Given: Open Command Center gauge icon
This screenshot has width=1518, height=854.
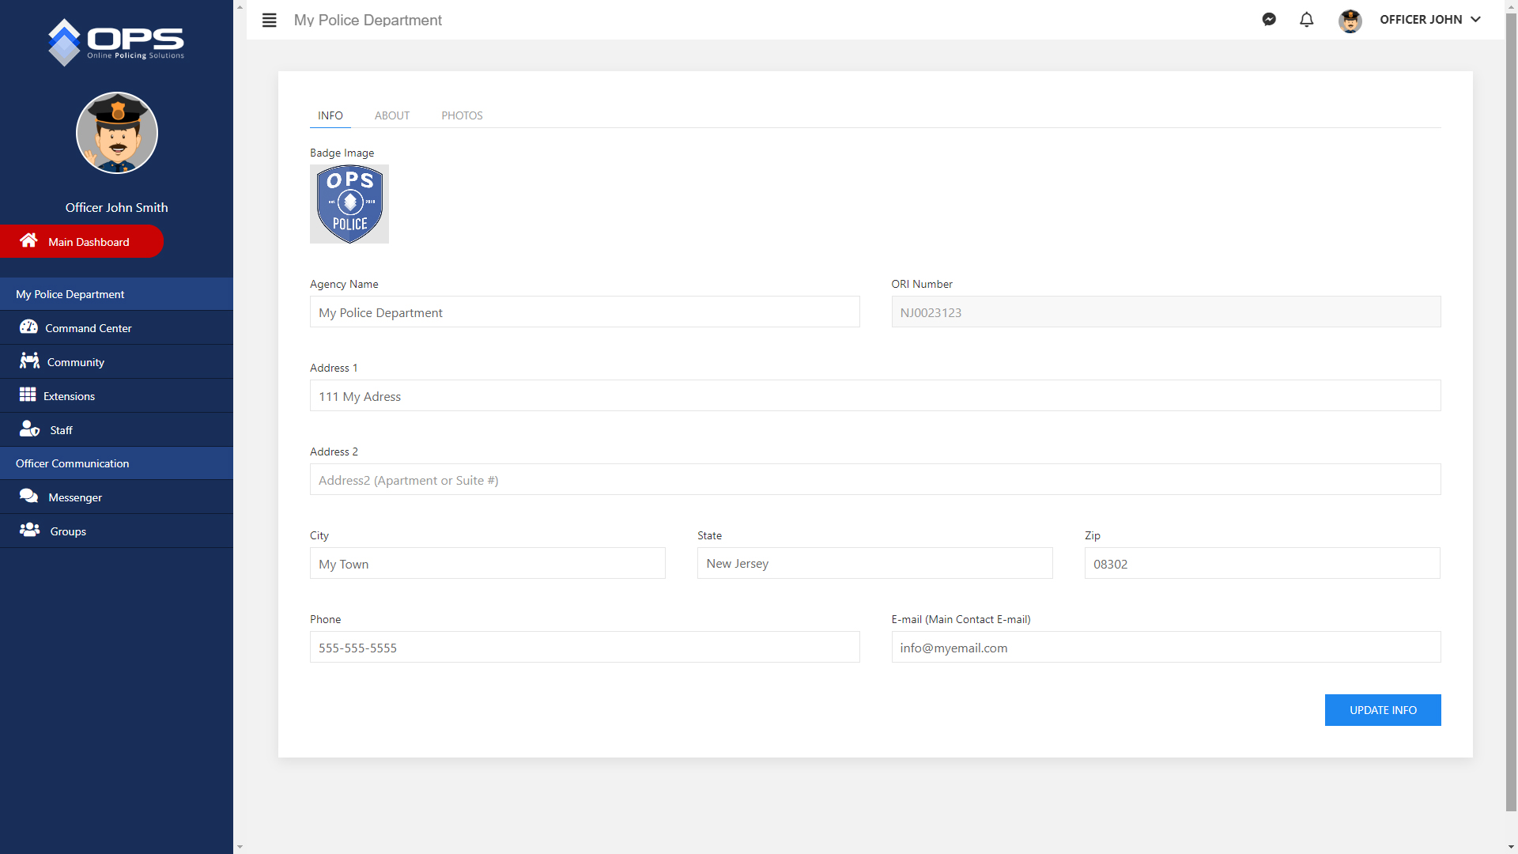Looking at the screenshot, I should click(x=28, y=327).
